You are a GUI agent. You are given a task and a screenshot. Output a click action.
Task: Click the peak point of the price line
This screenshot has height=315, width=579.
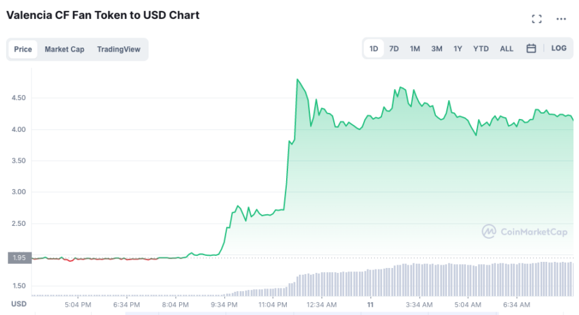(x=297, y=80)
